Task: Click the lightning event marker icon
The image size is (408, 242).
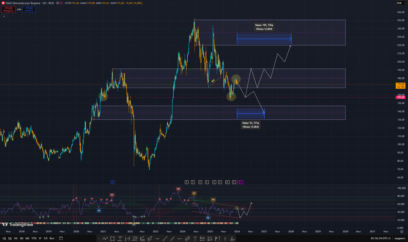Action: click(x=238, y=182)
